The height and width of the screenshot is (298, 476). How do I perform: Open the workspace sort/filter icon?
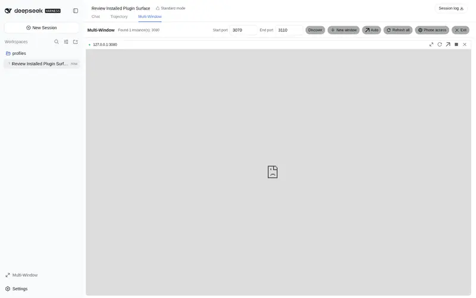(66, 42)
